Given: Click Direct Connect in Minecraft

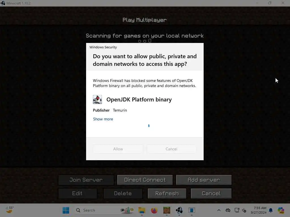Looking at the screenshot, I should (145, 180).
